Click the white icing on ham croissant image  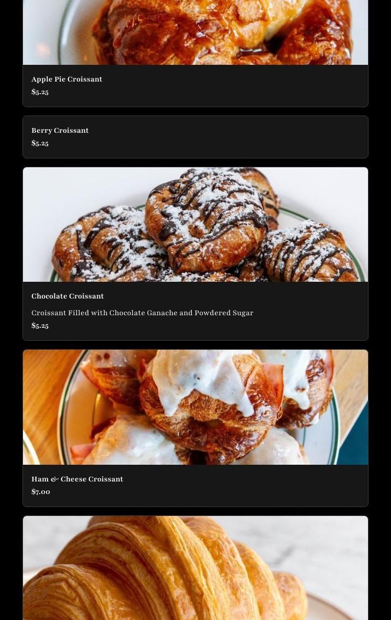click(202, 380)
